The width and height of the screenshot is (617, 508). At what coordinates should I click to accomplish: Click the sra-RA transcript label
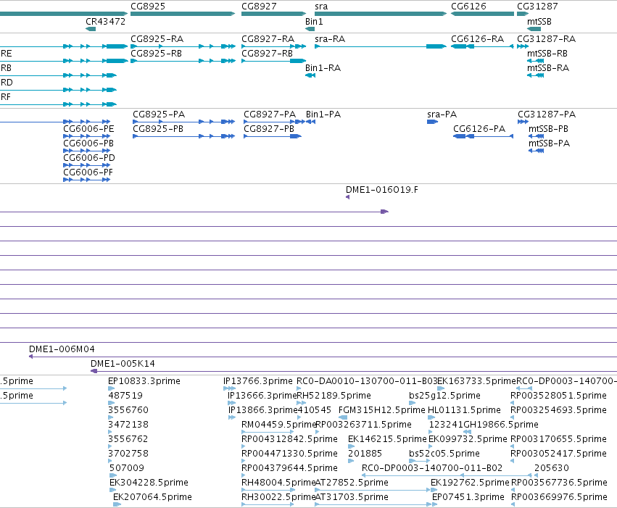pos(330,39)
